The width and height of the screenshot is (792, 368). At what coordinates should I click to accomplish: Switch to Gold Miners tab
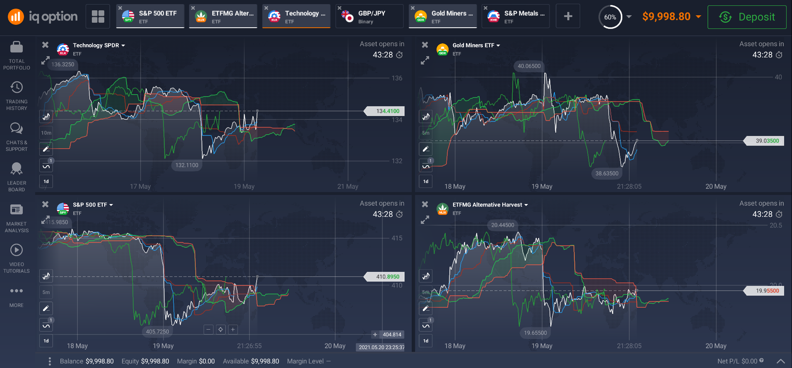pos(443,17)
